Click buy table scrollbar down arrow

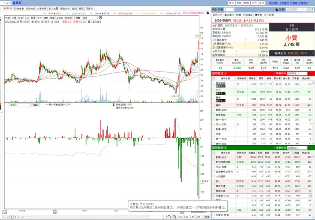314,144
